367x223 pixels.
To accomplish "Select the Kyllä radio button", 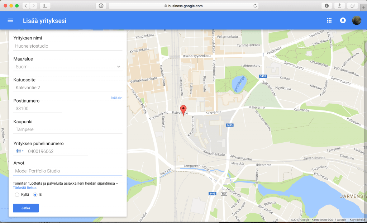I will [x=17, y=195].
